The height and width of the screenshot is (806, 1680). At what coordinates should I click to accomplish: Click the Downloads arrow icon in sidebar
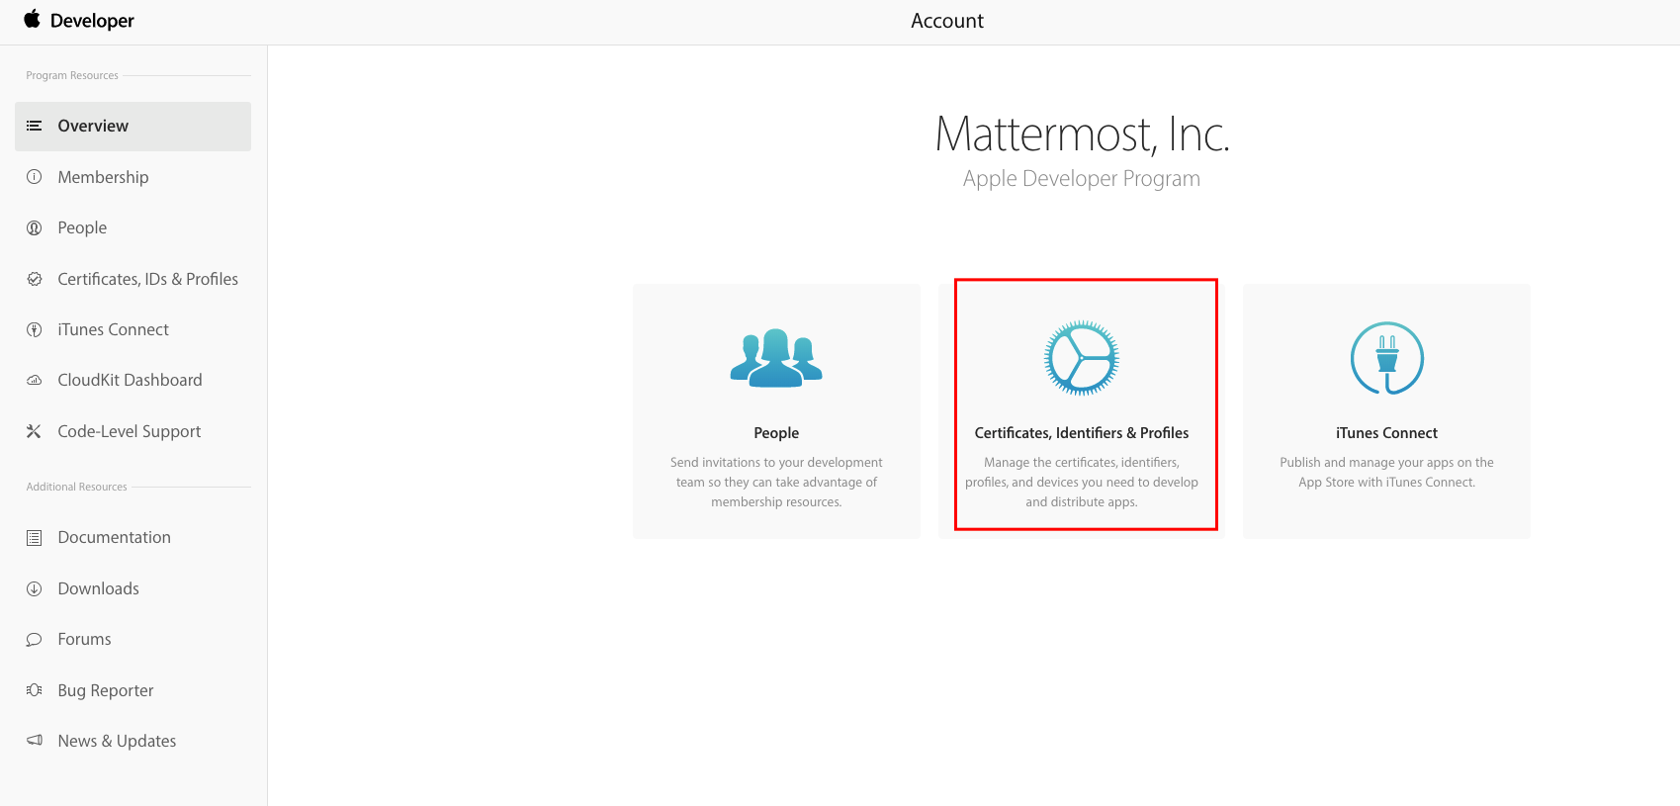coord(35,588)
